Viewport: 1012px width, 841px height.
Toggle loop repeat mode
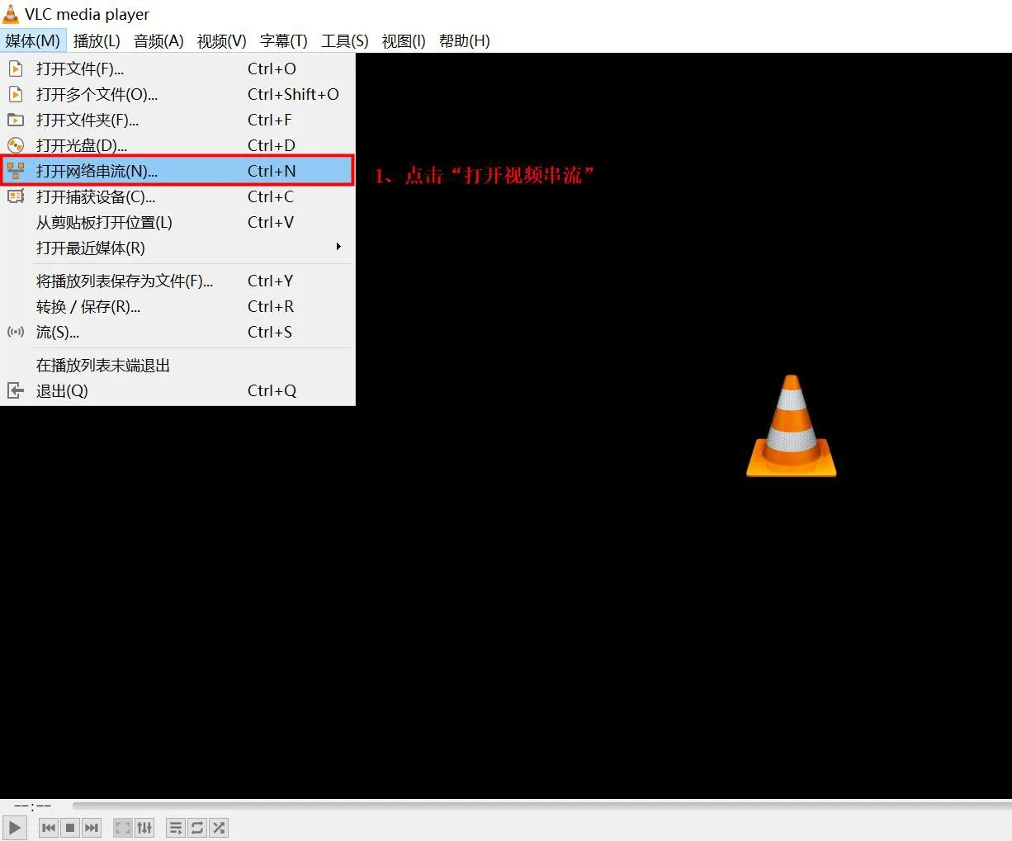tap(197, 827)
